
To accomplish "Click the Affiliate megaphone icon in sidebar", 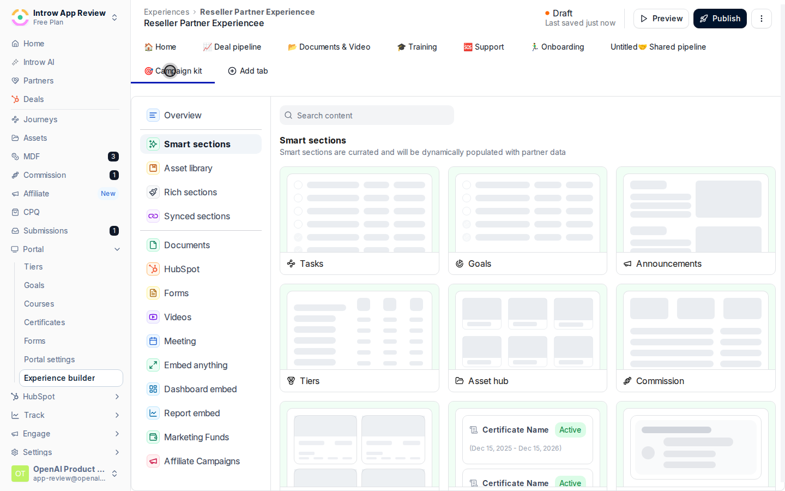I will [15, 194].
